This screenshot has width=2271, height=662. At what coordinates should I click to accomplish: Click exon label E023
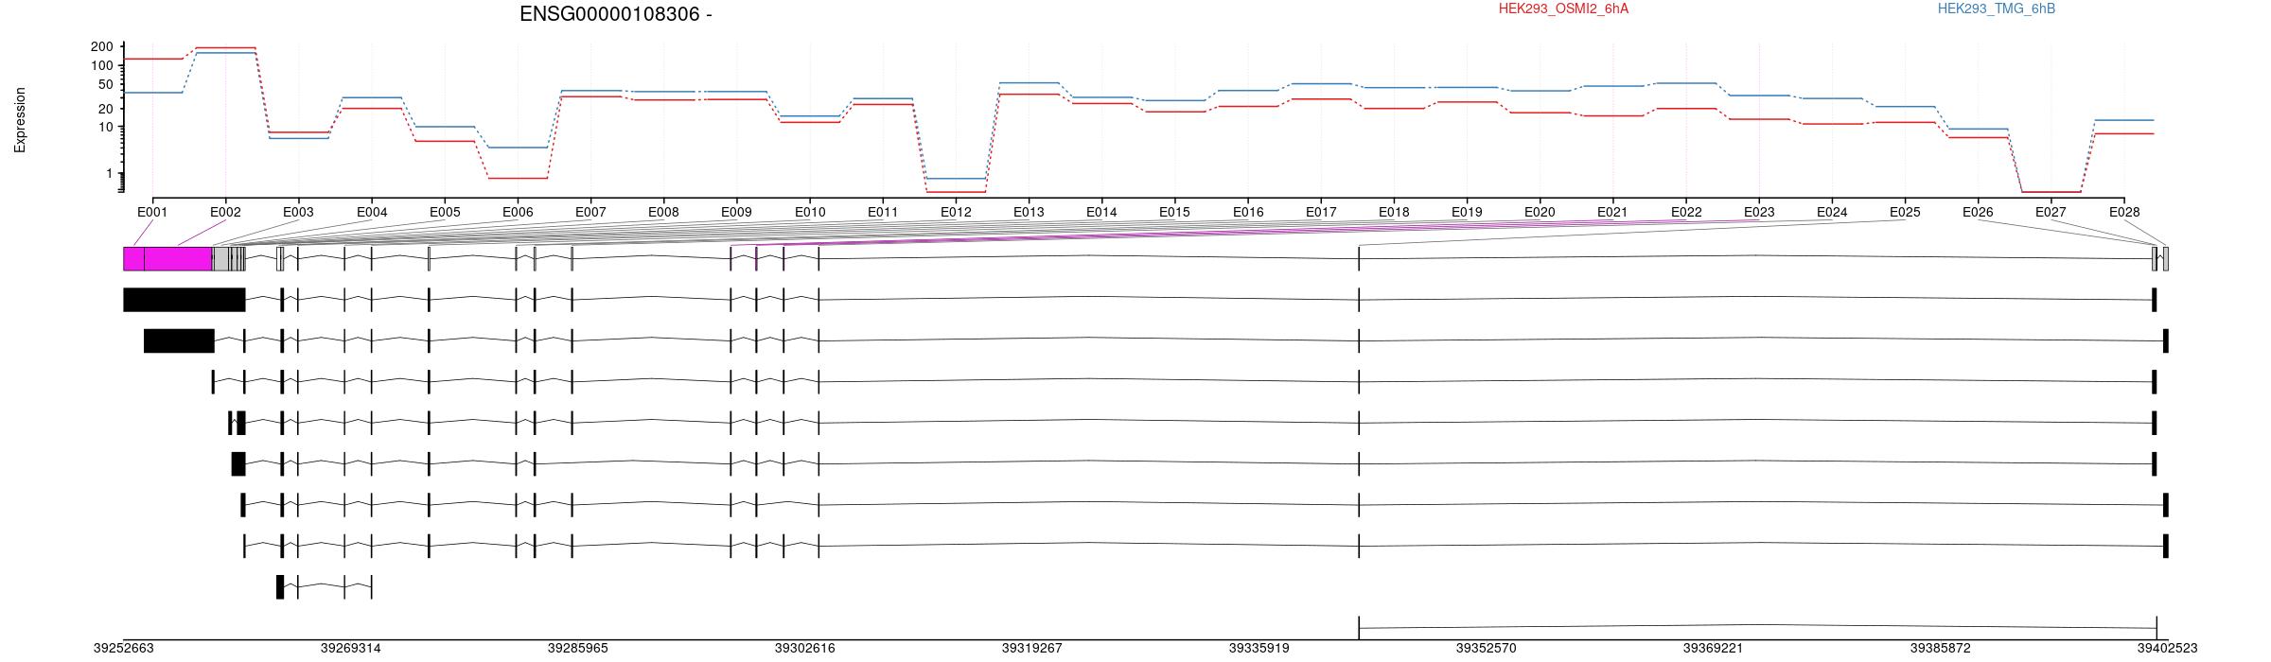click(1759, 213)
